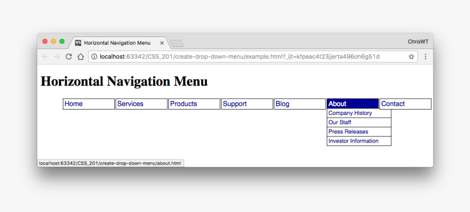This screenshot has height=212, width=470.
Task: Reload the page with the refresh icon
Action: [x=69, y=57]
